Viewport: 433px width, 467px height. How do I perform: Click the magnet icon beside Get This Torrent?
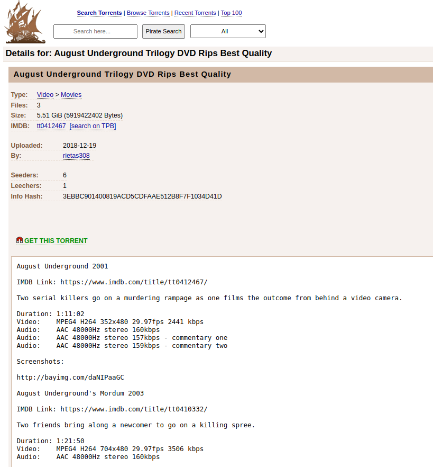pyautogui.click(x=20, y=240)
